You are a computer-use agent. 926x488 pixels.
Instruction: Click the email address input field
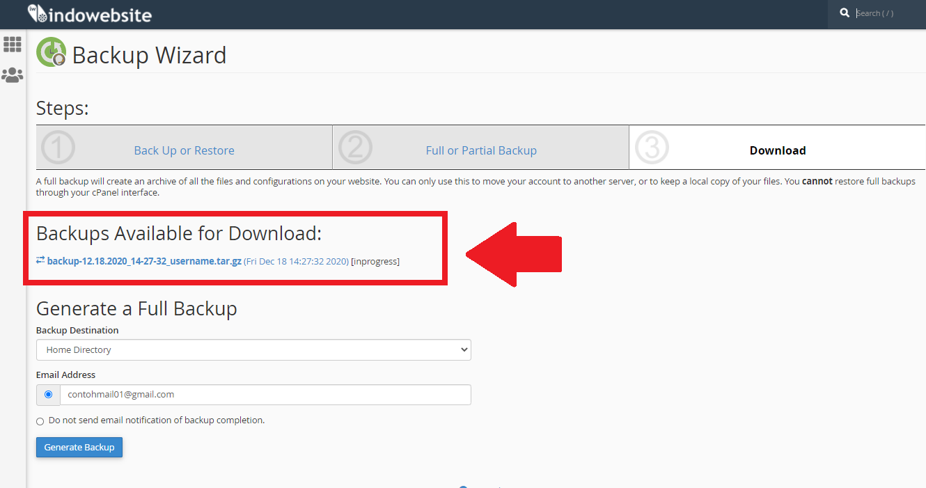(x=265, y=395)
